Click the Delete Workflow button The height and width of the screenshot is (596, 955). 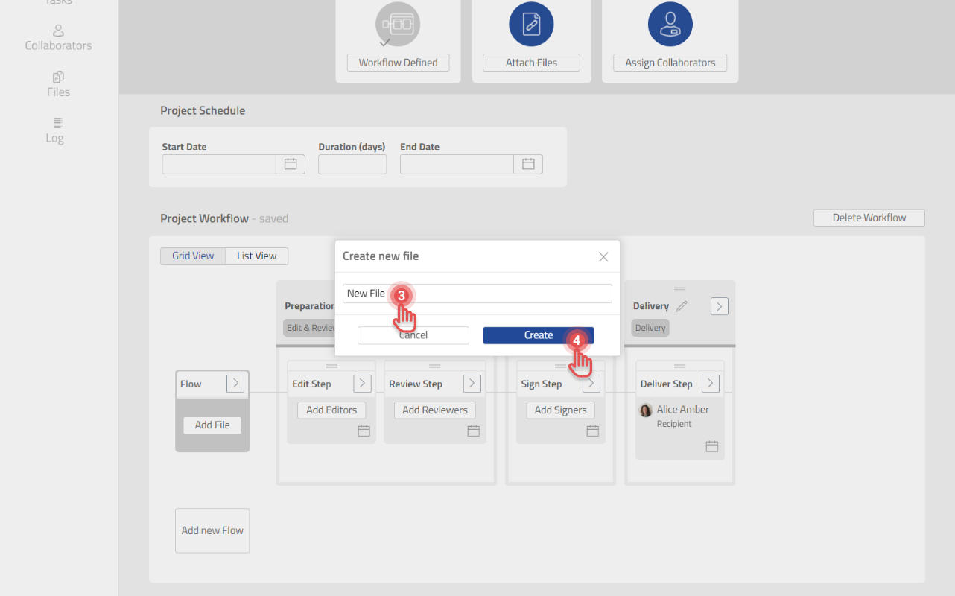click(869, 218)
